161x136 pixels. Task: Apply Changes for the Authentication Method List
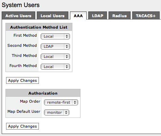(x=22, y=80)
